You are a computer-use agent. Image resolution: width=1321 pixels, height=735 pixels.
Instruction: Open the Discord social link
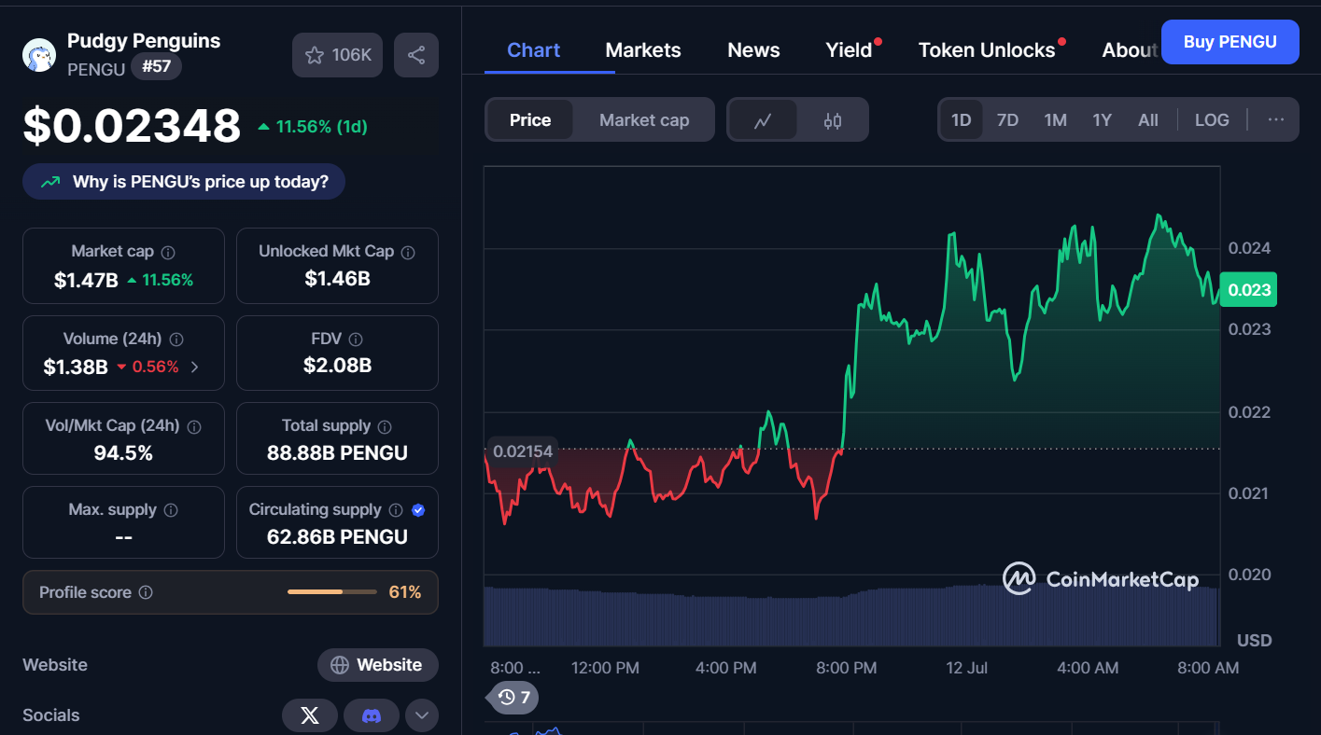(x=372, y=715)
